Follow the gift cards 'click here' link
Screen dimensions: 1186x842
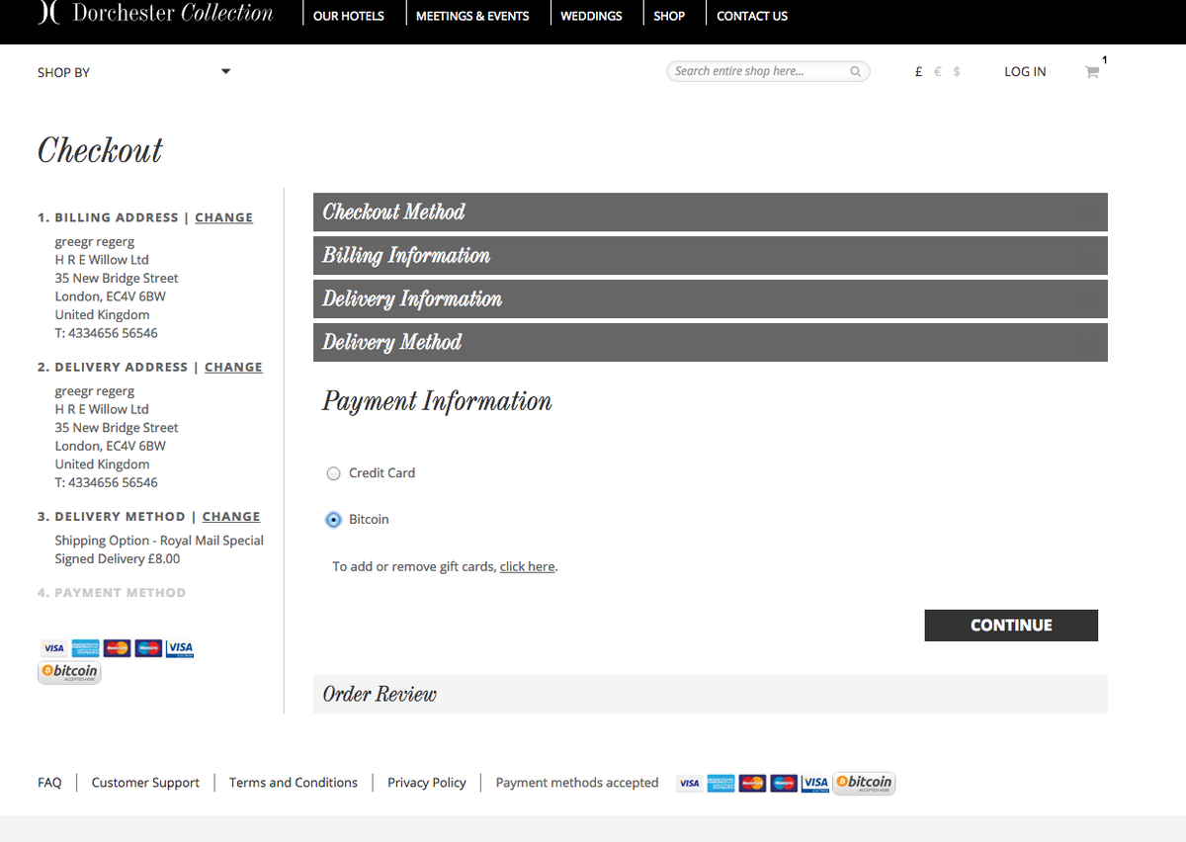tap(527, 566)
